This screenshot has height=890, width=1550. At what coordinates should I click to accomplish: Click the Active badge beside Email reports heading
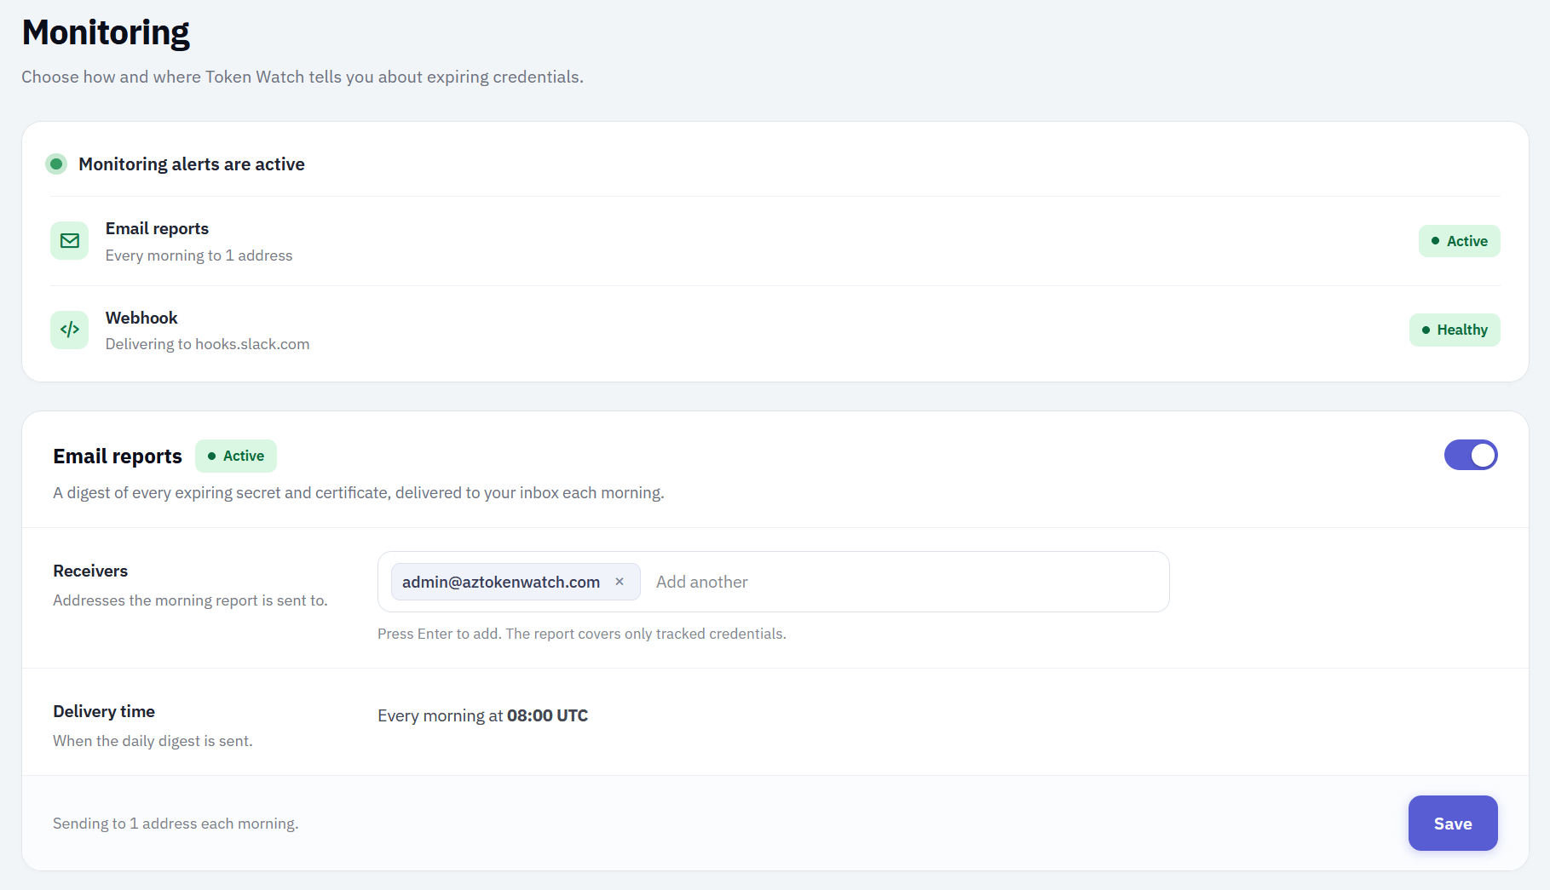[x=236, y=456]
